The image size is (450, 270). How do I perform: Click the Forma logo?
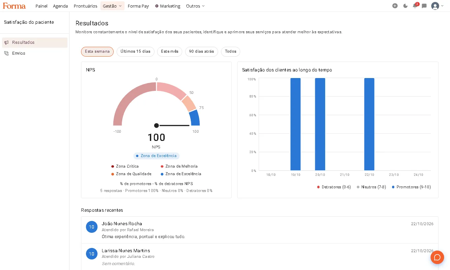pos(14,6)
